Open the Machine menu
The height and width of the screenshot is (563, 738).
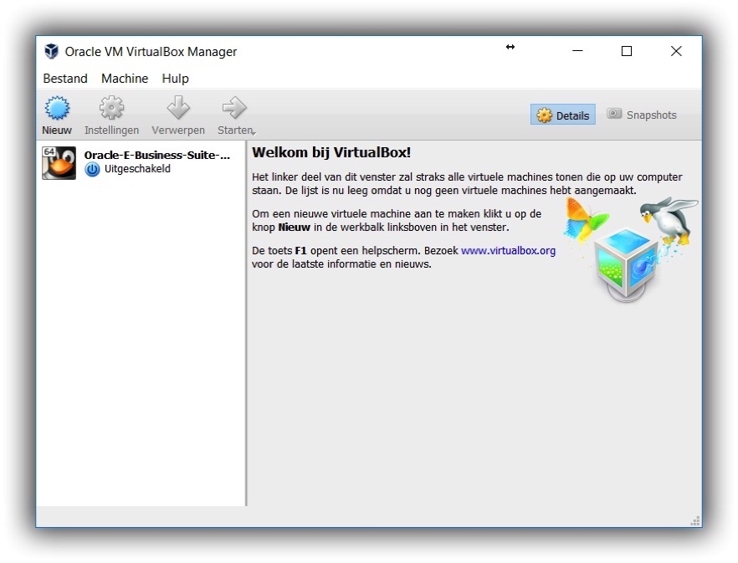125,78
